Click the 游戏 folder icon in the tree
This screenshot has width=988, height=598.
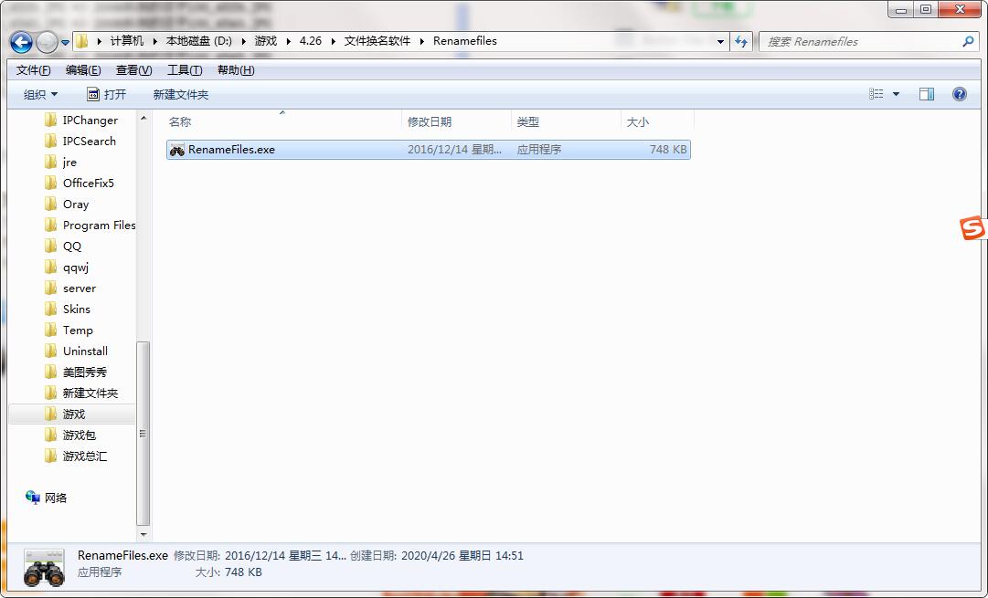50,414
